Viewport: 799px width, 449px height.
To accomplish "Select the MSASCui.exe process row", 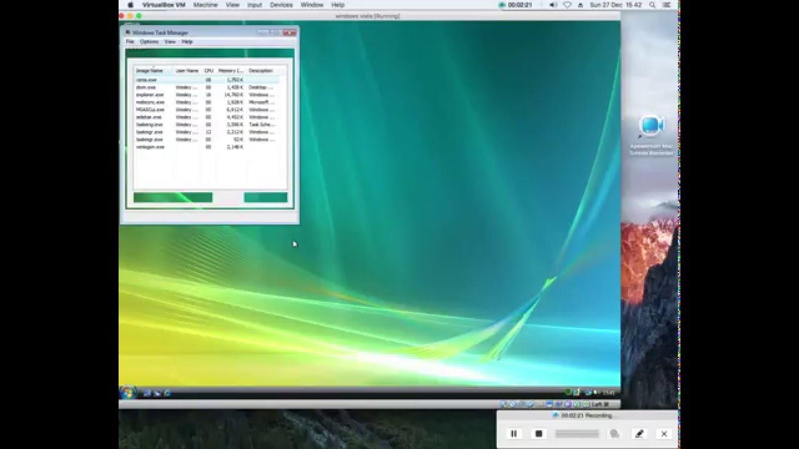I will (207, 110).
